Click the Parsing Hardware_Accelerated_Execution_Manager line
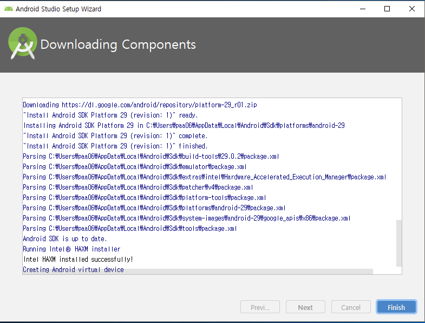Viewport: 425px width, 323px height. pos(205,177)
